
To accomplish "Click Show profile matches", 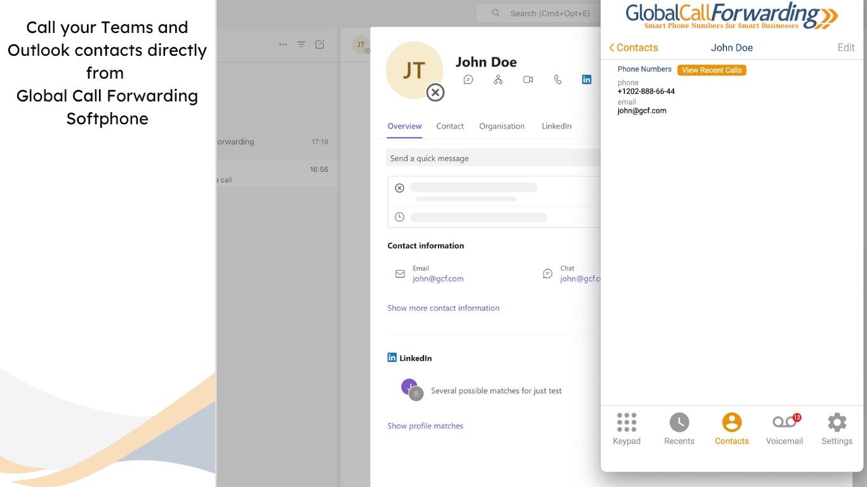I will (425, 426).
